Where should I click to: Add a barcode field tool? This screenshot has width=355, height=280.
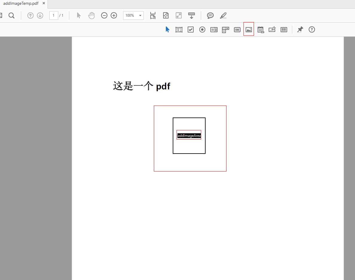point(284,30)
